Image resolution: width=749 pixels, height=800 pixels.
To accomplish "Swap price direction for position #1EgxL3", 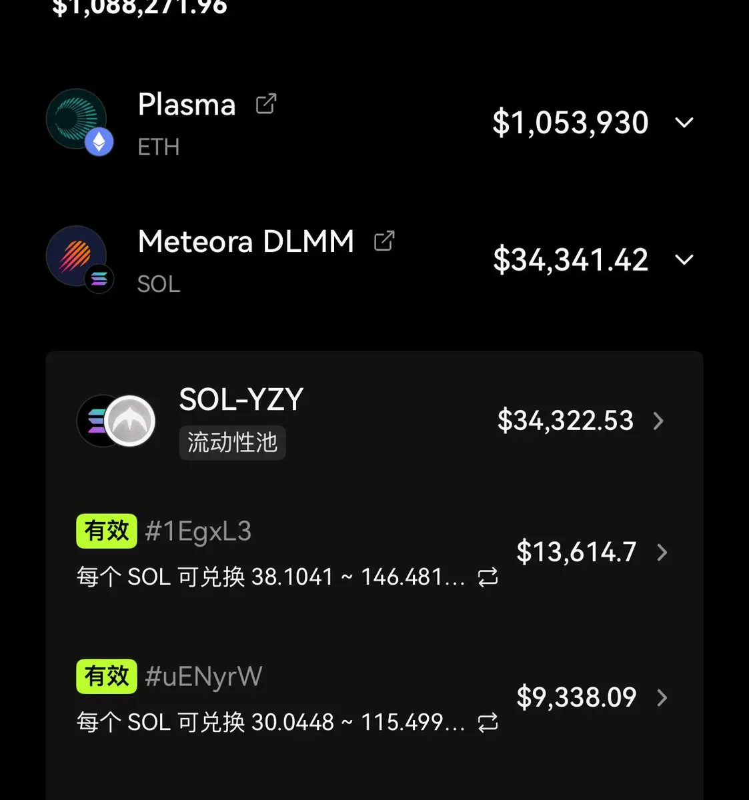I will 488,577.
